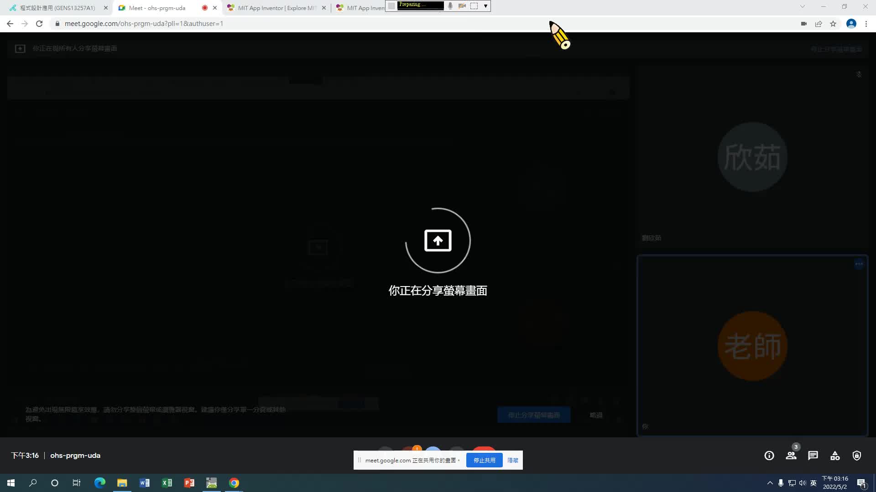Open PowerPoint from the taskbar
Image resolution: width=876 pixels, height=492 pixels.
(189, 483)
